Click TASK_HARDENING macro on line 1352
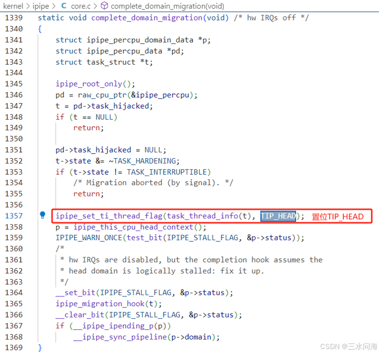The image size is (379, 353). [145, 161]
